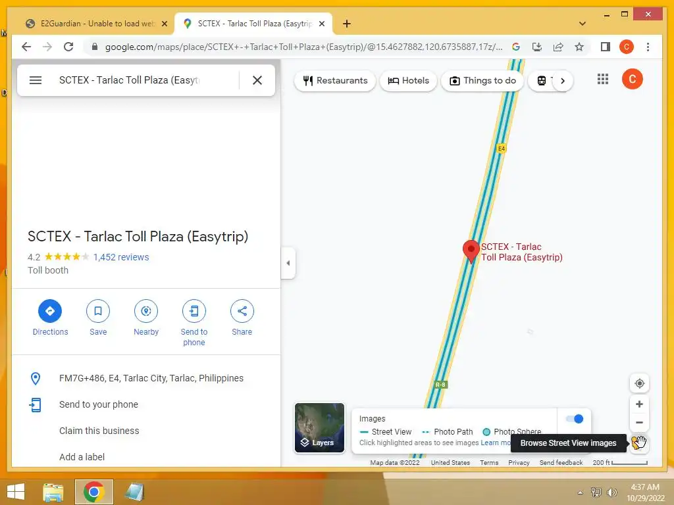The width and height of the screenshot is (674, 505).
Task: Click the Things to do chip
Action: 482,81
